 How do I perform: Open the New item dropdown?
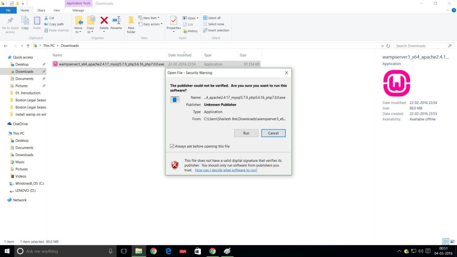pyautogui.click(x=149, y=18)
